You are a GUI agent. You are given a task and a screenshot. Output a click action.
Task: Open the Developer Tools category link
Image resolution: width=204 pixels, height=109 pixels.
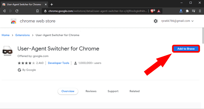pyautogui.click(x=59, y=63)
